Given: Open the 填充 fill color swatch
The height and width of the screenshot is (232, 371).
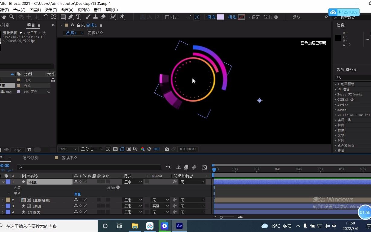Looking at the screenshot, I should 221,17.
